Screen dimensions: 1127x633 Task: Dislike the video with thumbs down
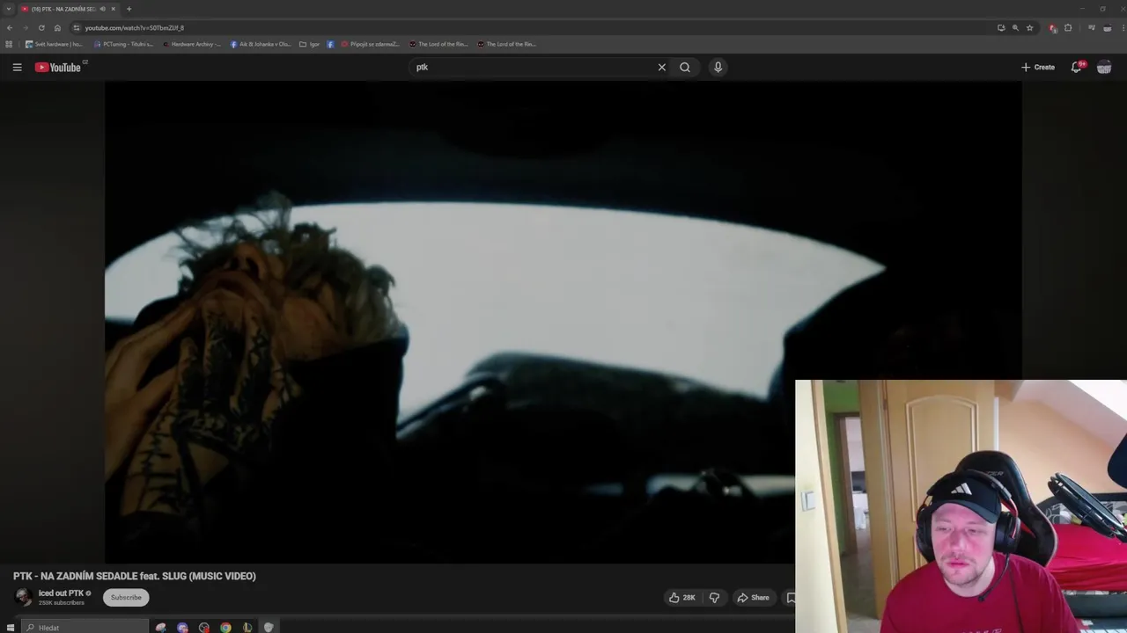[714, 598]
